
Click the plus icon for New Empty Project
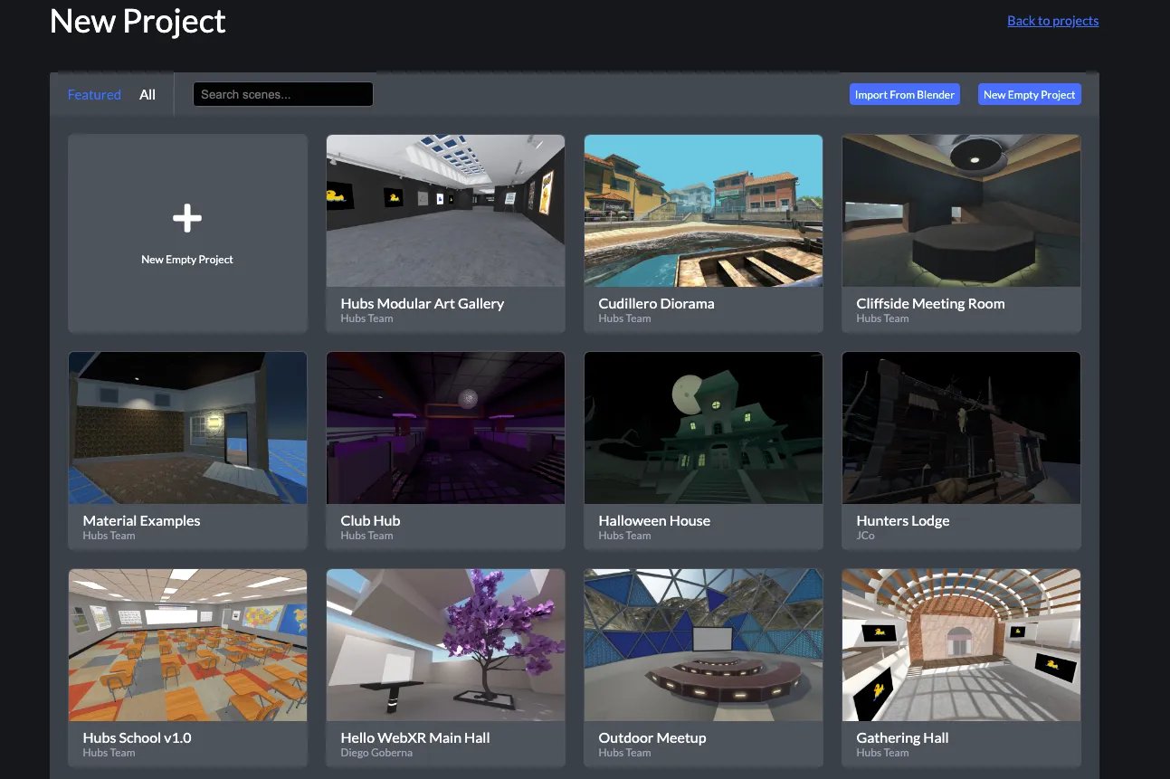[187, 218]
